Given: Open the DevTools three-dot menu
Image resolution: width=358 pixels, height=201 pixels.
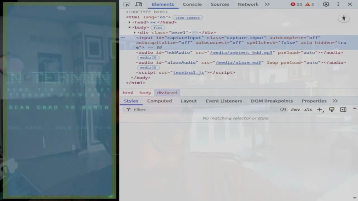Looking at the screenshot, I should pyautogui.click(x=338, y=4).
